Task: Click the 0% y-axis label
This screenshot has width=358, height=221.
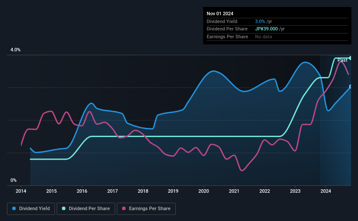Action: [14, 180]
